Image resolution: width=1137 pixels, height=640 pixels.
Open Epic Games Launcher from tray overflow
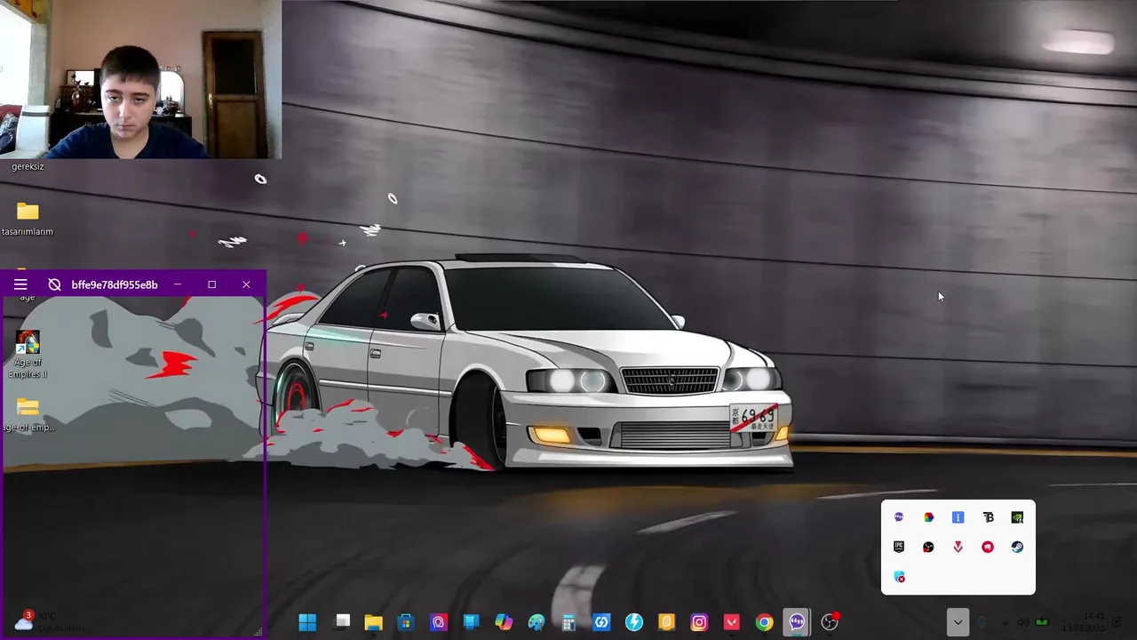point(899,547)
